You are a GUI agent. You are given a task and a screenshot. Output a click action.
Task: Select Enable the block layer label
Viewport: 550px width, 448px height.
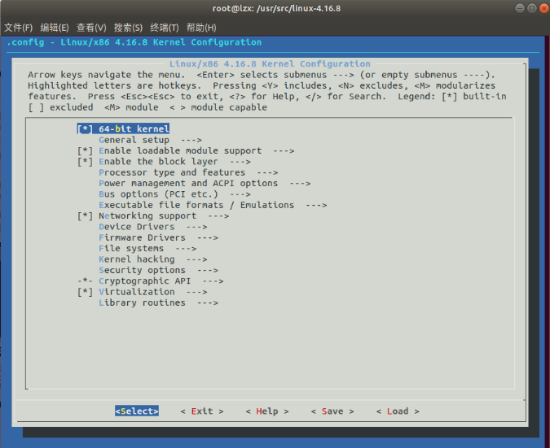click(158, 162)
